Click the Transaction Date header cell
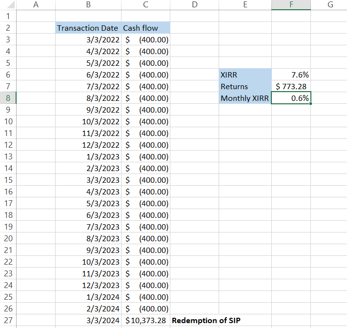The width and height of the screenshot is (347, 328). coord(88,28)
